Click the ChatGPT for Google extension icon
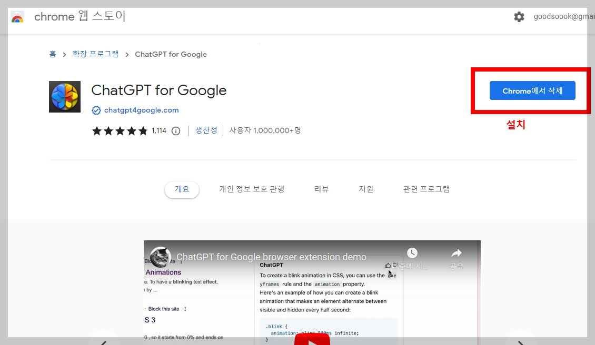 coord(64,97)
